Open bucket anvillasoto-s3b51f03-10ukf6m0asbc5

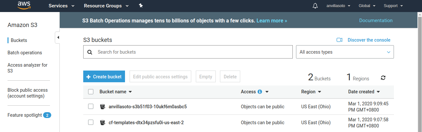click(x=148, y=106)
